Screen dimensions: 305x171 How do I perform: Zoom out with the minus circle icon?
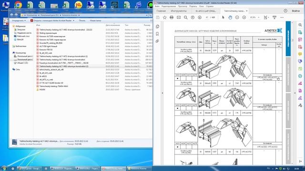pyautogui.click(x=237, y=18)
